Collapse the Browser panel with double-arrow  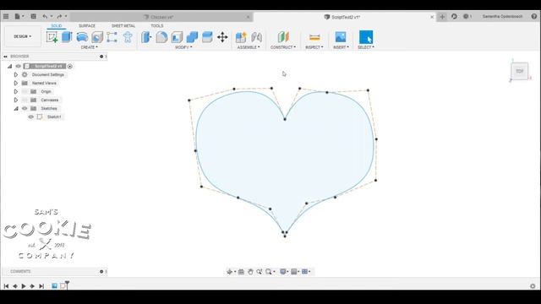[x=6, y=57]
